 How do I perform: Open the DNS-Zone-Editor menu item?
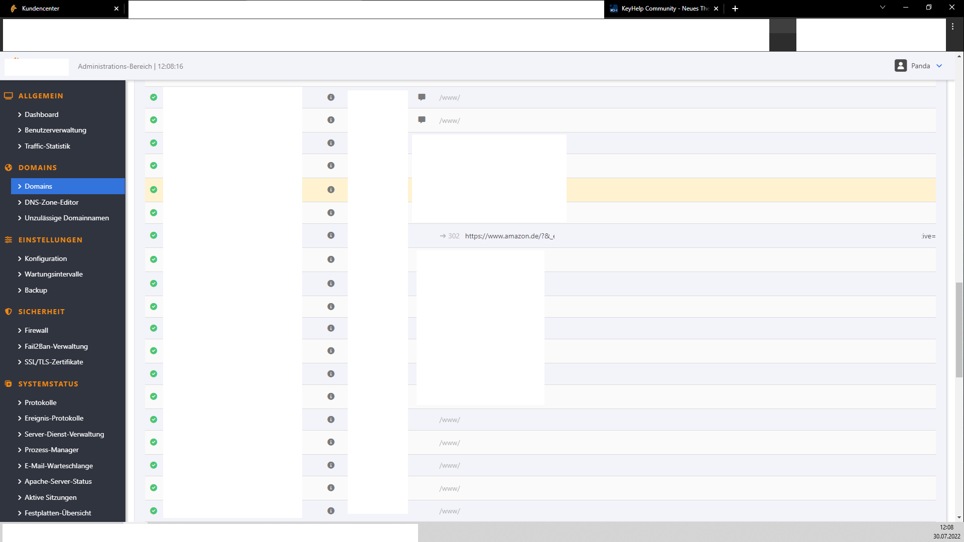[x=51, y=202]
